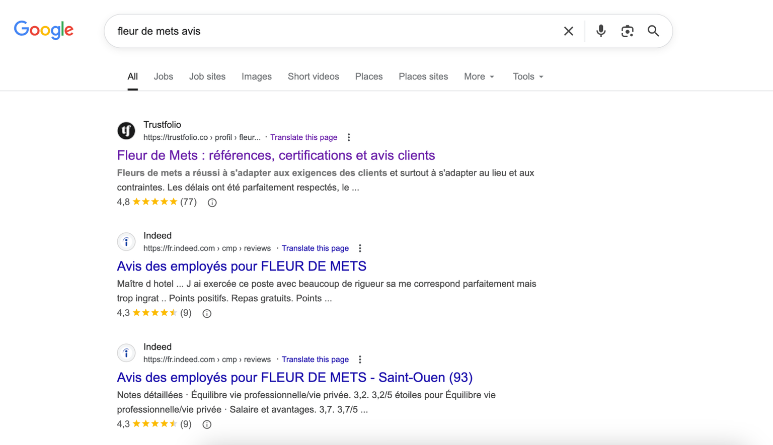Click the Google logo
Image resolution: width=773 pixels, height=445 pixels.
(44, 30)
